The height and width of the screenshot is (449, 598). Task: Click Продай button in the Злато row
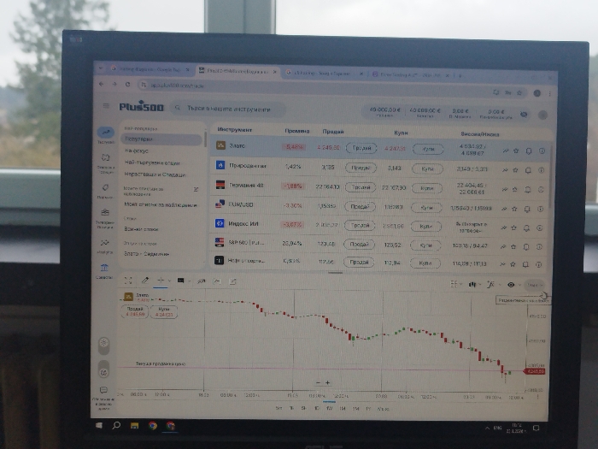pyautogui.click(x=361, y=148)
